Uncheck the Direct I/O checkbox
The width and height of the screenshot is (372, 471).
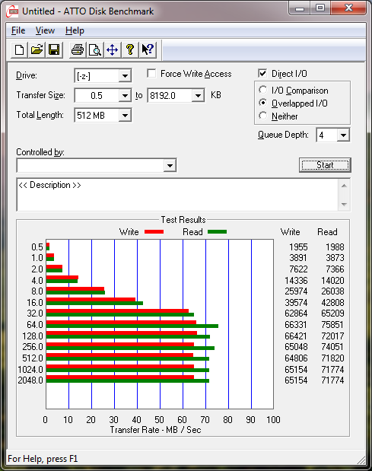(262, 73)
